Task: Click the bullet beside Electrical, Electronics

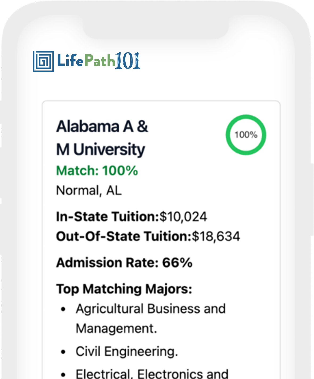Action: tap(63, 374)
